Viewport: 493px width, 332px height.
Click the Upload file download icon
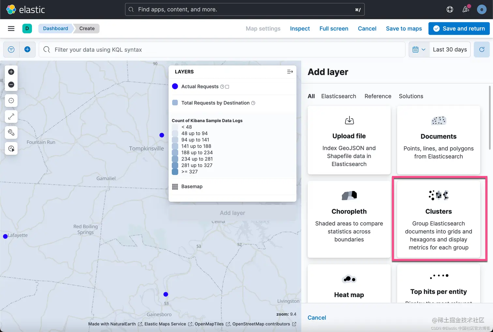349,120
